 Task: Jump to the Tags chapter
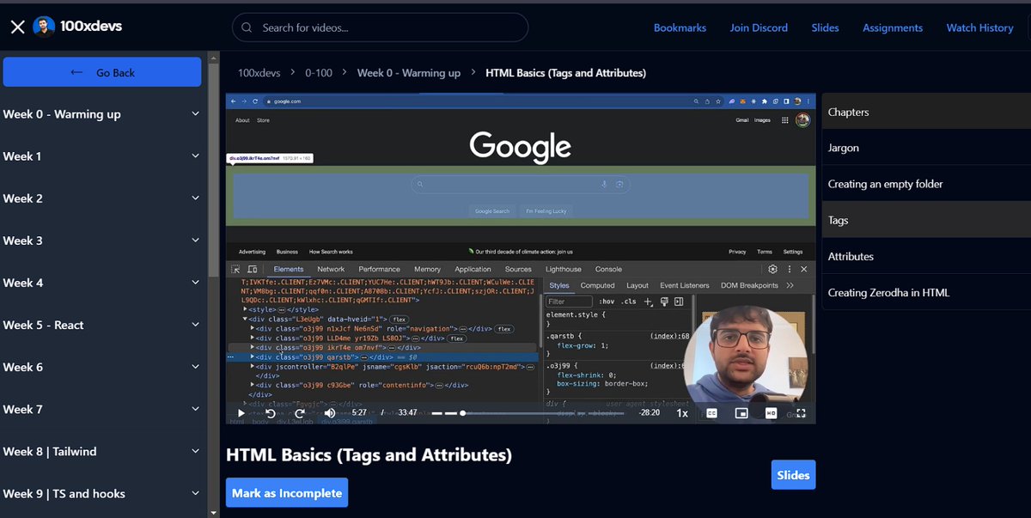[x=926, y=220]
